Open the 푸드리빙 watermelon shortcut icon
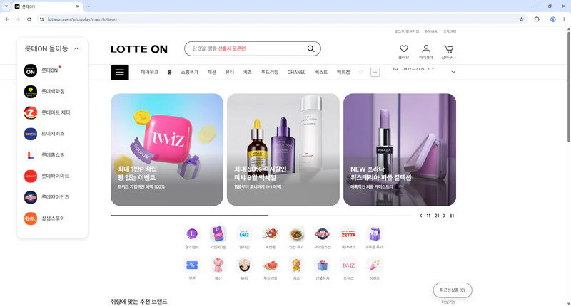 (271, 265)
